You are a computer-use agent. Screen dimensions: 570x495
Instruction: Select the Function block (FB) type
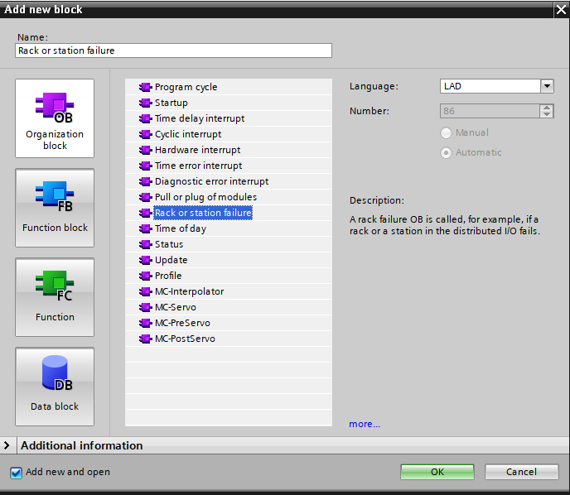point(55,208)
